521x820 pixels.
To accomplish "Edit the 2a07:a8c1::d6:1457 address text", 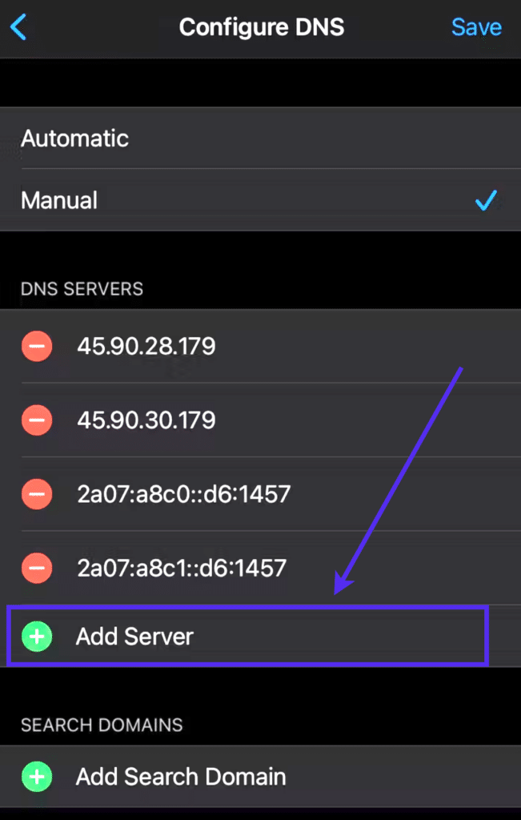I will (182, 568).
